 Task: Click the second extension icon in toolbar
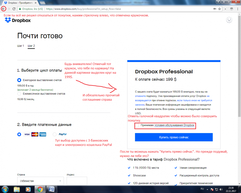[232, 9]
